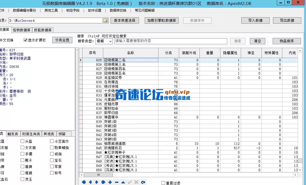
Task: Click the refresh data icon at bottom
Action: click(x=143, y=182)
